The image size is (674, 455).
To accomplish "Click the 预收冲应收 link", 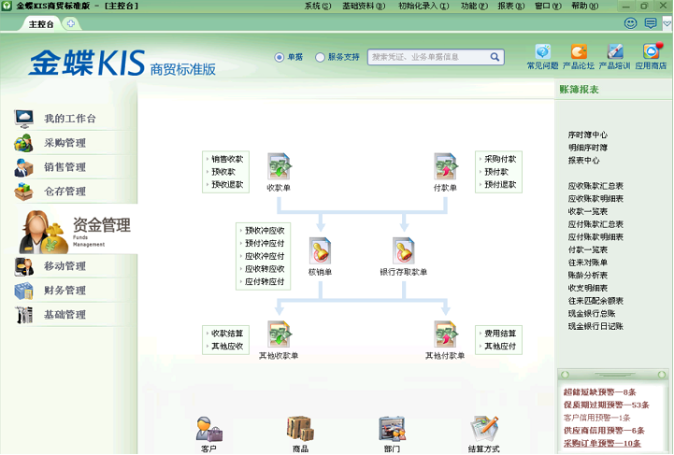I will [x=265, y=231].
